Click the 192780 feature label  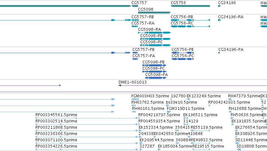(x=178, y=96)
